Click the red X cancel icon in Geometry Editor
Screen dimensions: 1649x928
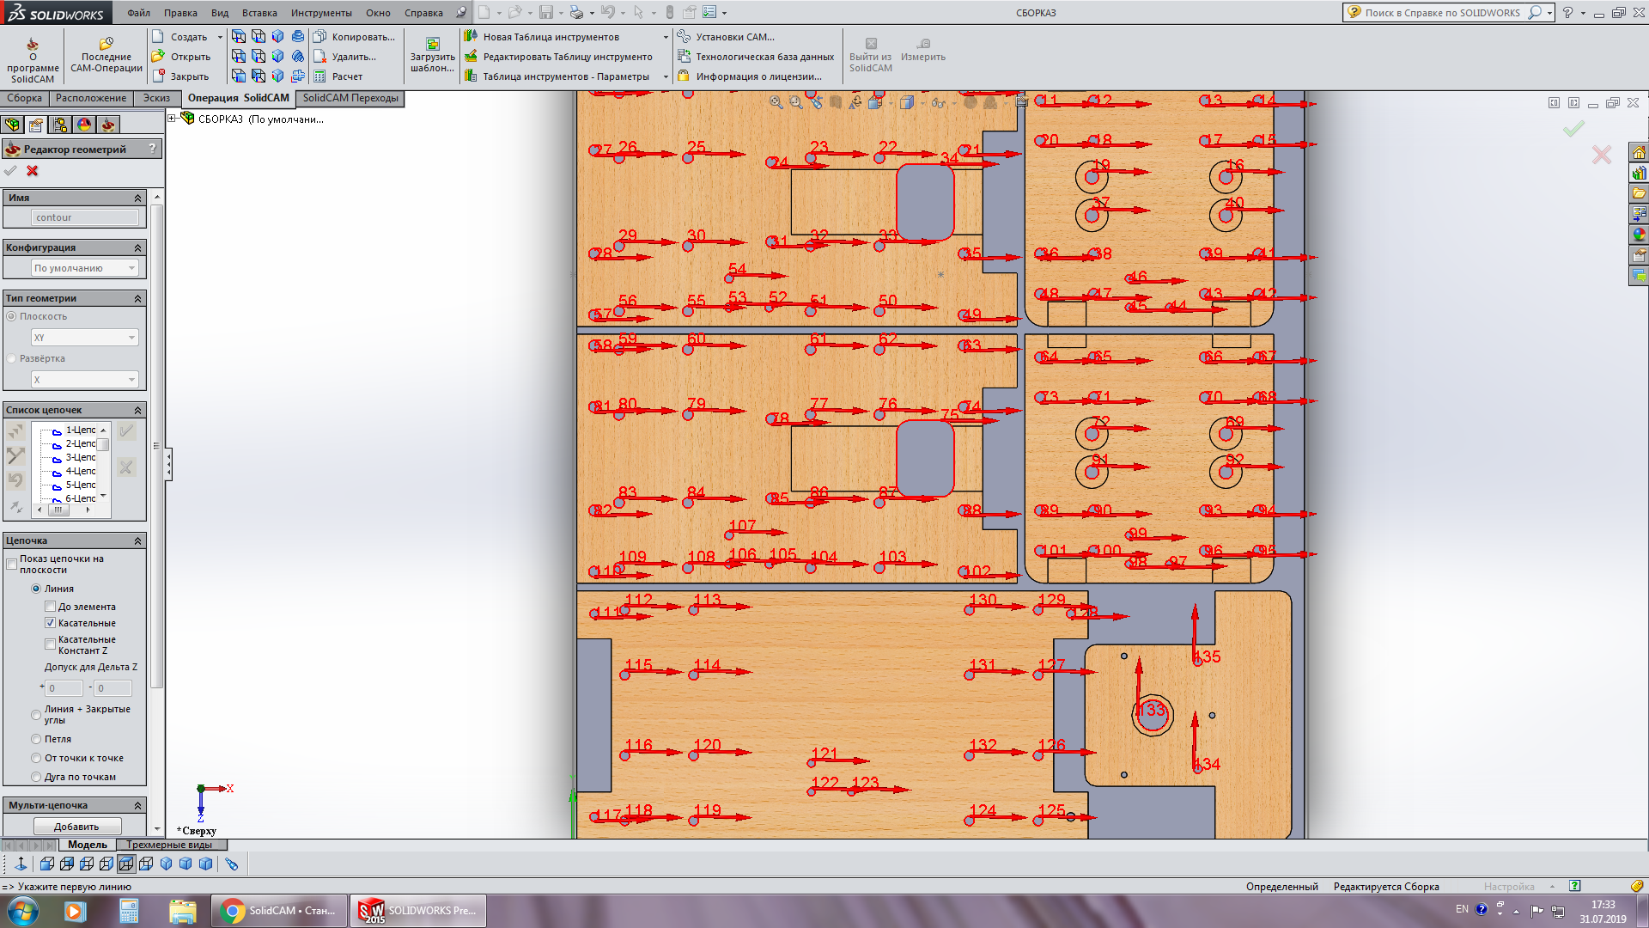point(33,171)
